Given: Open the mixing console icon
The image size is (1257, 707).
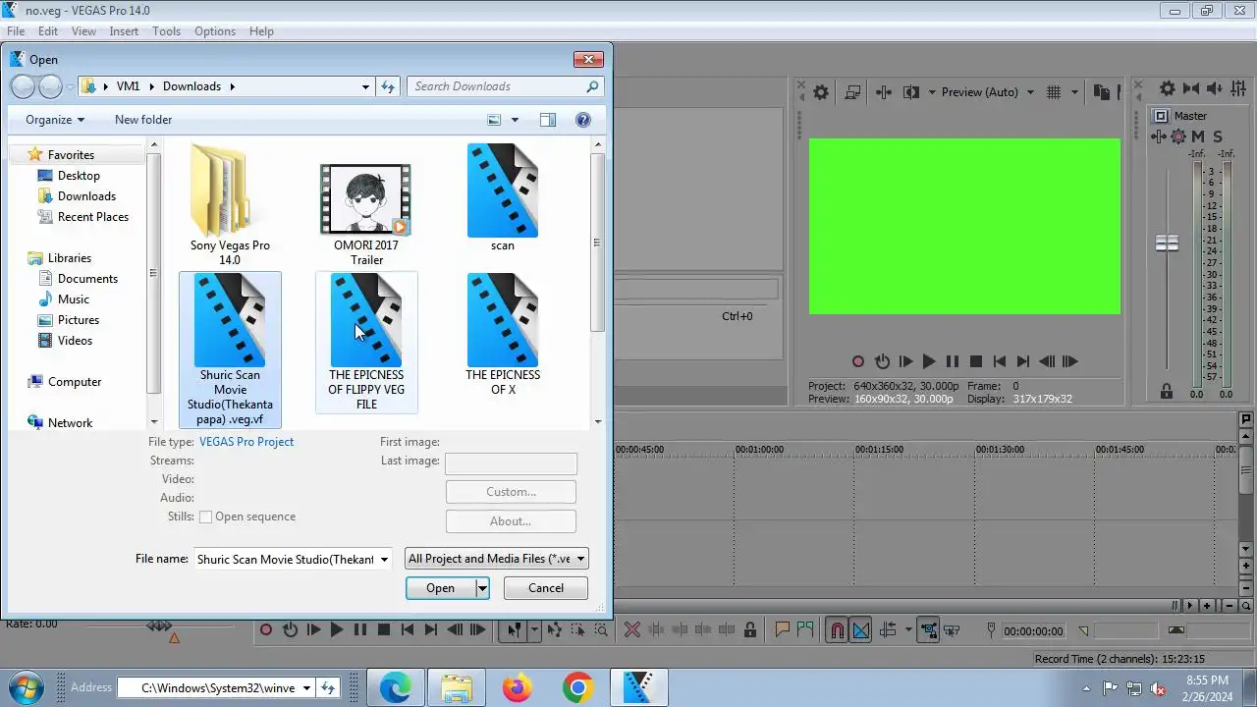Looking at the screenshot, I should tap(1238, 88).
